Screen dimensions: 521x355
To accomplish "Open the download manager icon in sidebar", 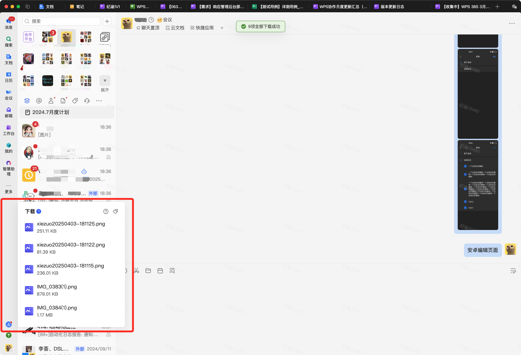I will point(9,324).
